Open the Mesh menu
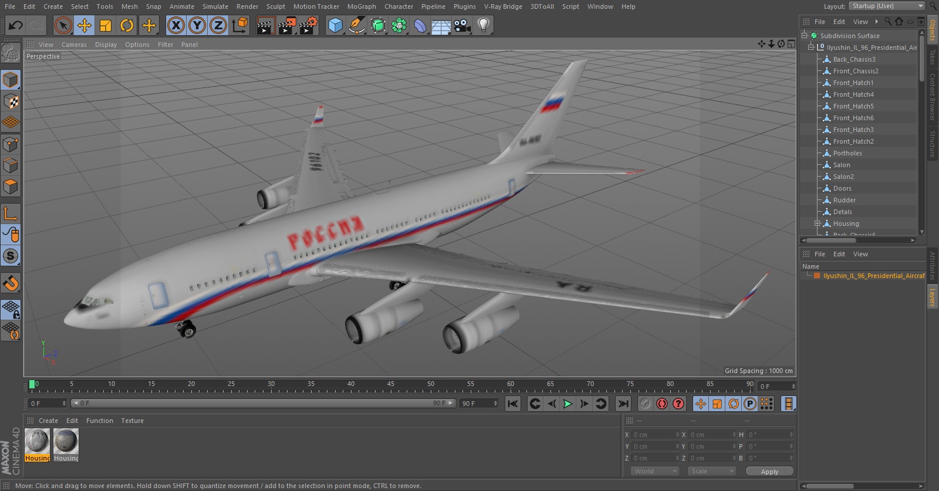This screenshot has height=491, width=939. (x=129, y=6)
